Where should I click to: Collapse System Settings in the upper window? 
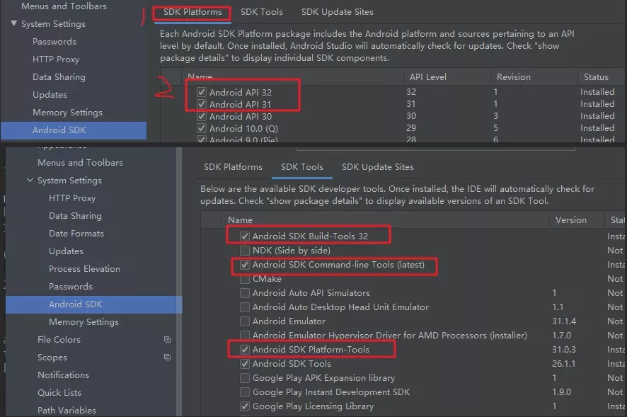pos(14,23)
